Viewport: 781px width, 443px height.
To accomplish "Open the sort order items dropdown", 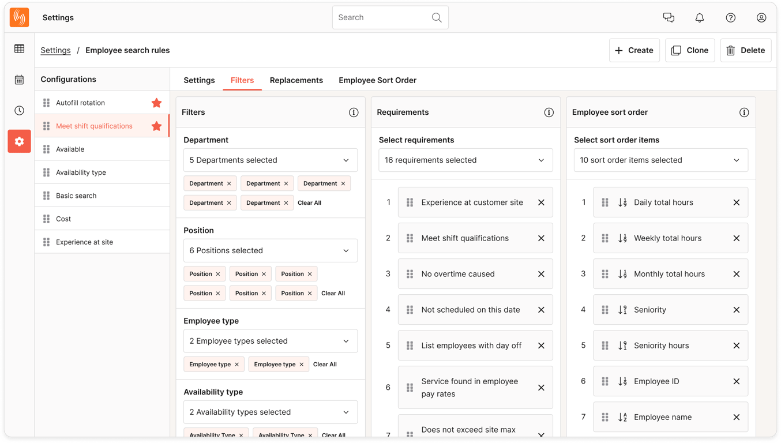I will click(x=661, y=160).
